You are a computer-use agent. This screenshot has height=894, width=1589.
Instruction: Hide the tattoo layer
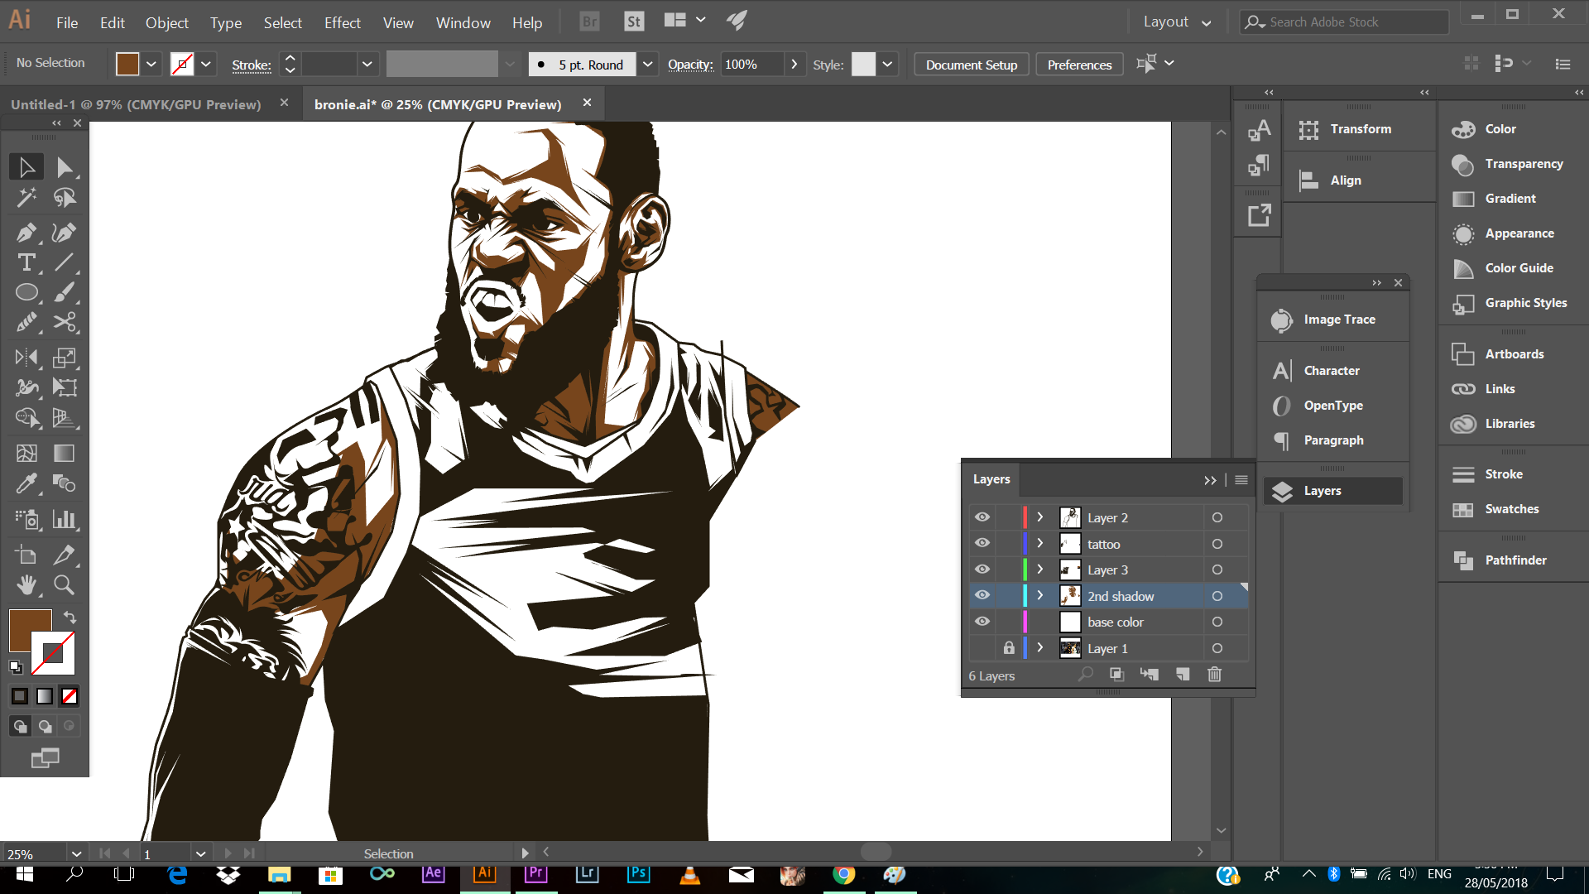(x=982, y=543)
